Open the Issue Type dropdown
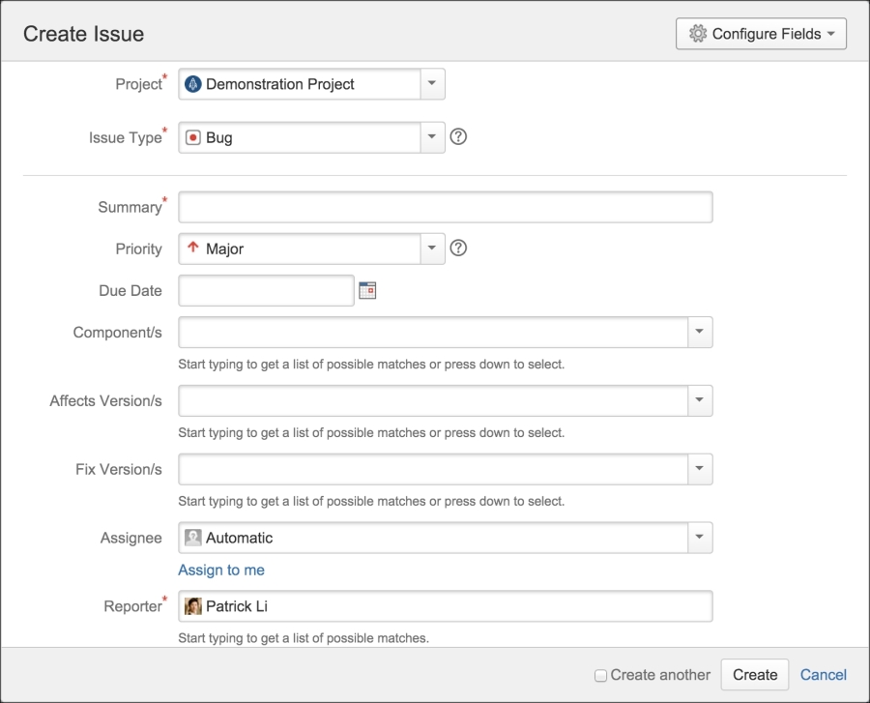Image resolution: width=870 pixels, height=703 pixels. (x=432, y=136)
